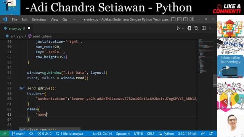Image resolution: width=244 pixels, height=137 pixels.
Task: Click the open changes file icon
Action: 189,28
